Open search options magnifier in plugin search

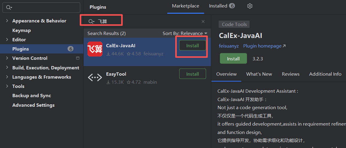coord(91,21)
